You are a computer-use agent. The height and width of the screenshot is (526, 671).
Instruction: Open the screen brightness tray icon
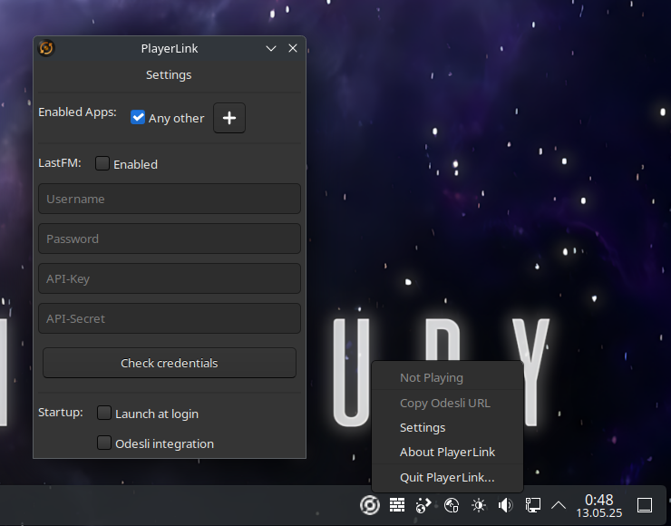479,505
